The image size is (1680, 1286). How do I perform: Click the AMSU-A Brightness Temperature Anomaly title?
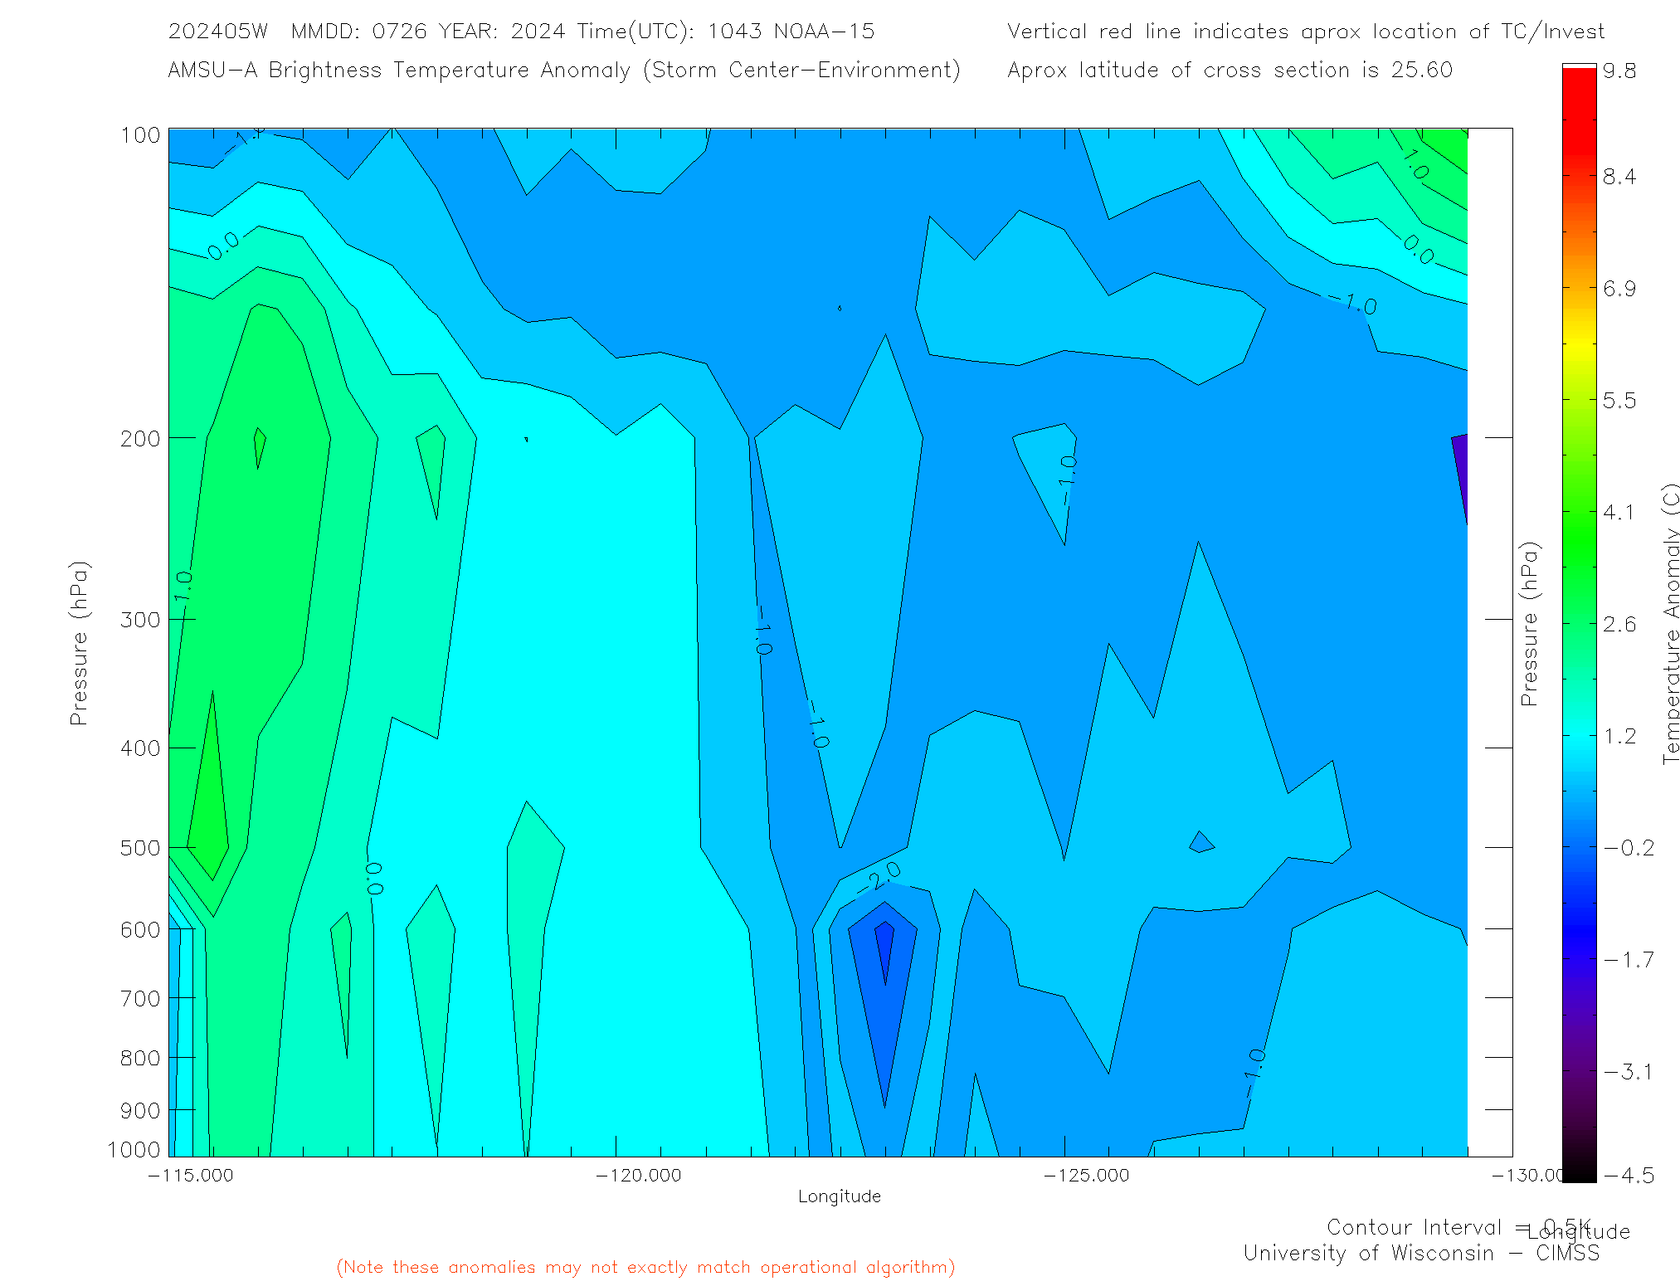click(564, 70)
